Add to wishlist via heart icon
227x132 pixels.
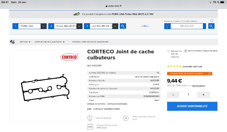(x=168, y=51)
